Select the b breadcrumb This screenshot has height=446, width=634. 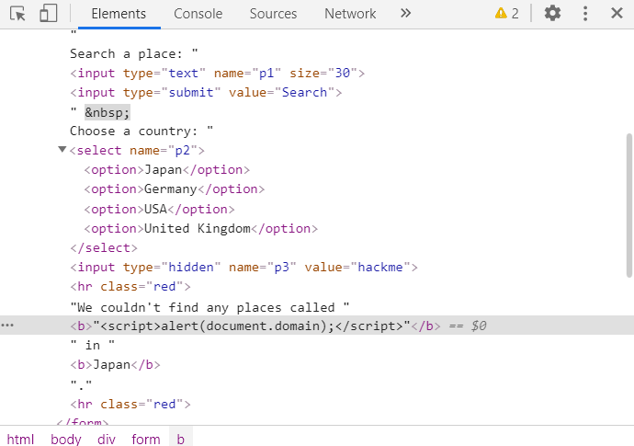click(x=181, y=440)
